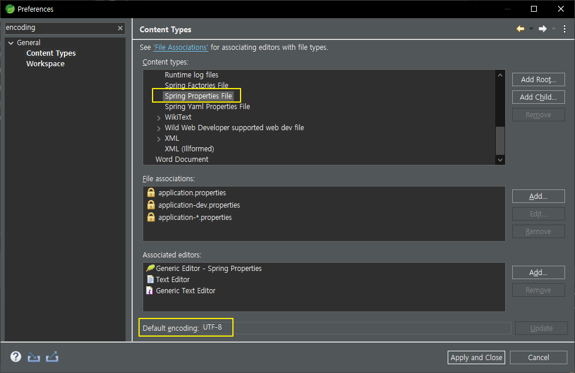Select XML (Illformed) content type
The height and width of the screenshot is (373, 575).
(x=189, y=149)
